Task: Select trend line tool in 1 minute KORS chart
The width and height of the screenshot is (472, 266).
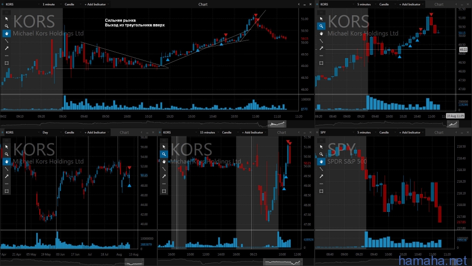Action: pyautogui.click(x=6, y=41)
